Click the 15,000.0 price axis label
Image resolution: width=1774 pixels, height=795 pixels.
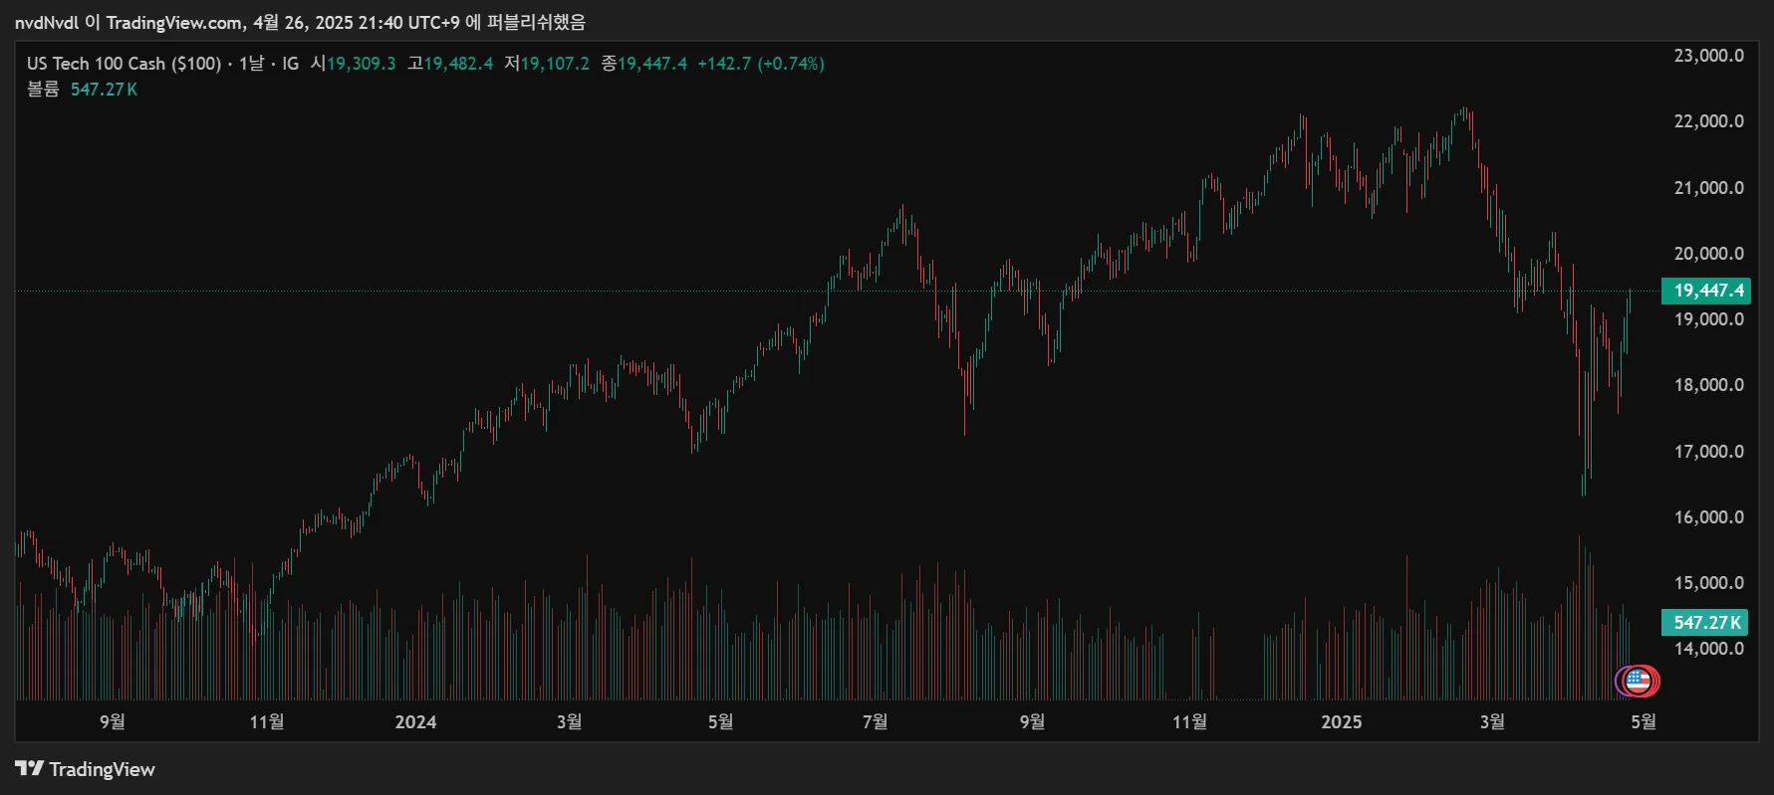(1709, 583)
